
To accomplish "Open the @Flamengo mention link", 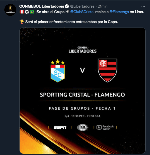I will [119, 12].
